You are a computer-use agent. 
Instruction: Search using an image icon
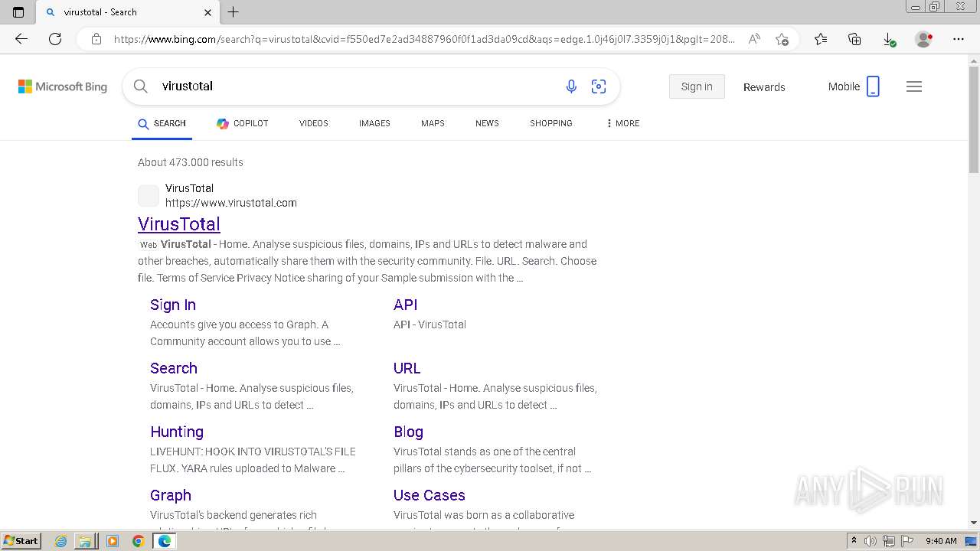(599, 86)
